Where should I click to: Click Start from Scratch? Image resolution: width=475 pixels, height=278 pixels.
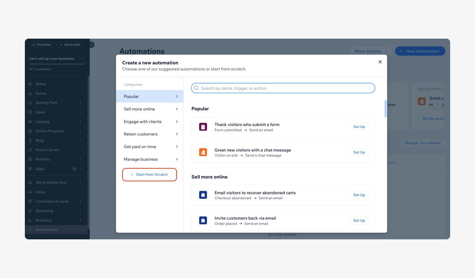point(150,174)
